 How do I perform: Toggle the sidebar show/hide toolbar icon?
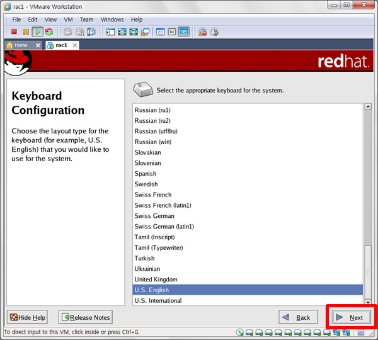tap(111, 32)
